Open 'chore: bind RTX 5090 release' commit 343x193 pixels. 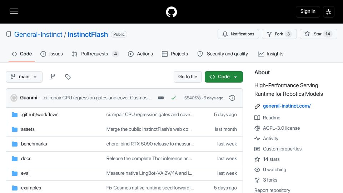[150, 144]
